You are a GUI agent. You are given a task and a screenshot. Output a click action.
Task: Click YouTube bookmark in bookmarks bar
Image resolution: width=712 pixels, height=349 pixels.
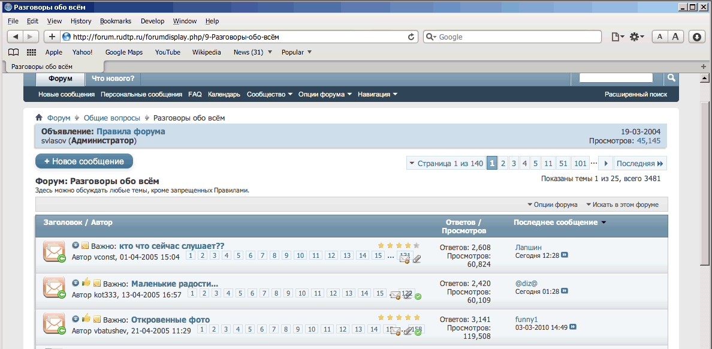[x=168, y=52]
